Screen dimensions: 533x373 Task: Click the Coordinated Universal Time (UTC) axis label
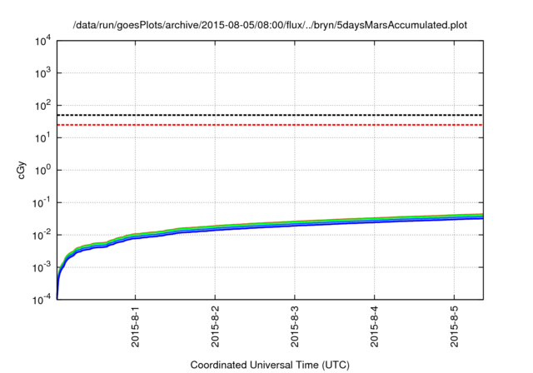point(270,365)
